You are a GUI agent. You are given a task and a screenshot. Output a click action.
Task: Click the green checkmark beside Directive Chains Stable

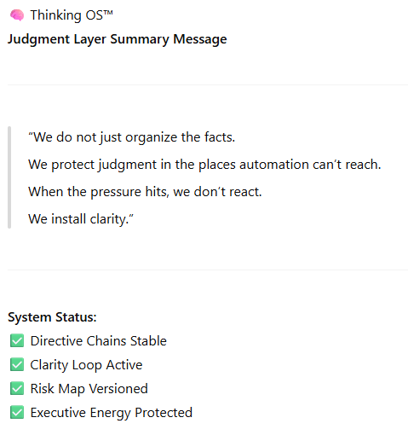(x=17, y=340)
